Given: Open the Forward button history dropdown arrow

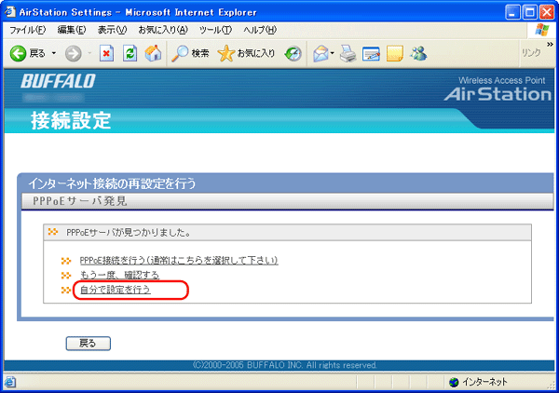Looking at the screenshot, I should pyautogui.click(x=89, y=53).
